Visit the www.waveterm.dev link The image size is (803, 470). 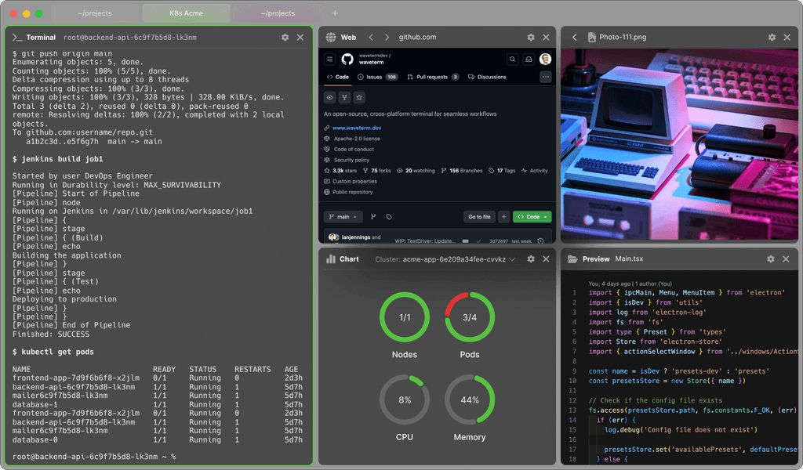357,128
